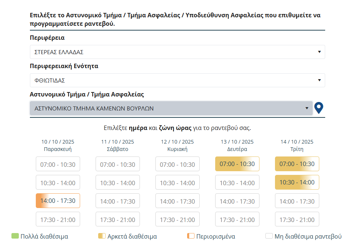Viewport: 344px width, 243px height.
Task: Click the green Πολλά διαθέσιμα legend swatch
Action: [15, 236]
